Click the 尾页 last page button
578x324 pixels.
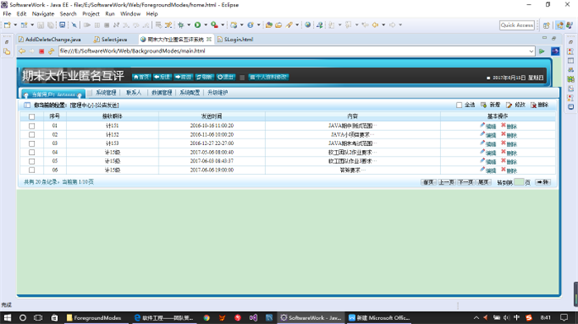coord(483,182)
